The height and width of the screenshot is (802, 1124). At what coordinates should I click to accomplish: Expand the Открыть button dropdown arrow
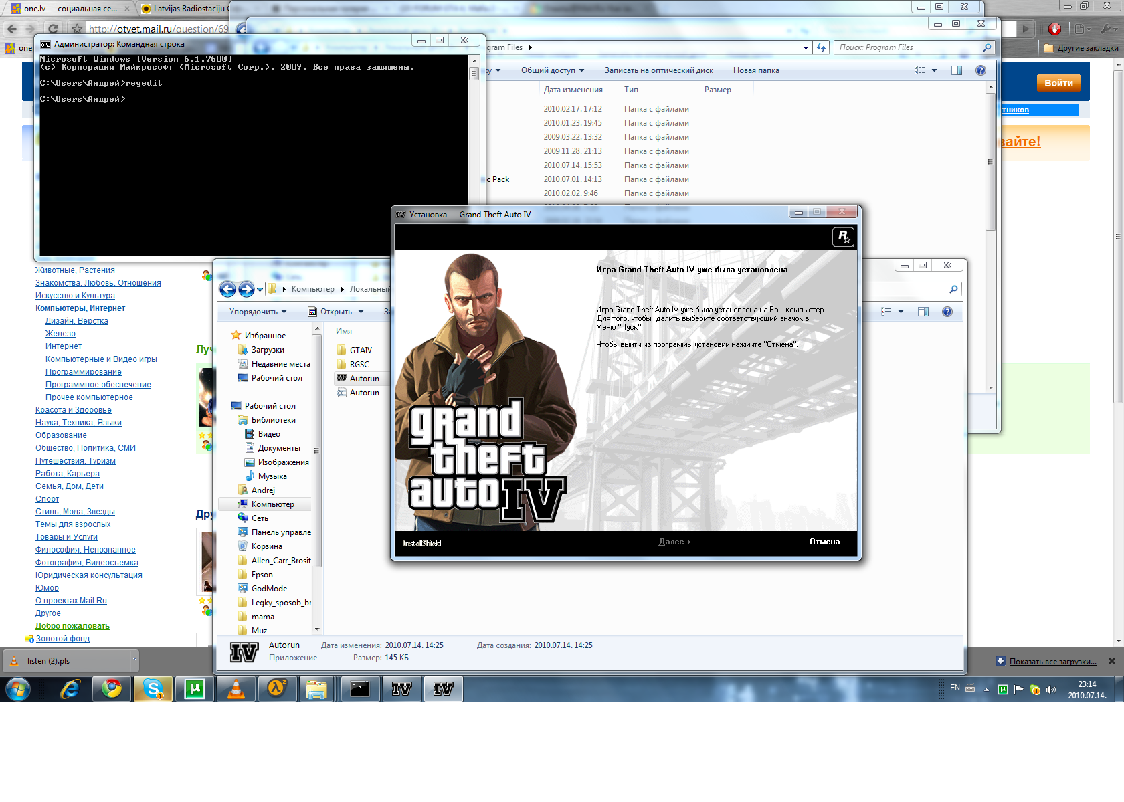pos(361,312)
